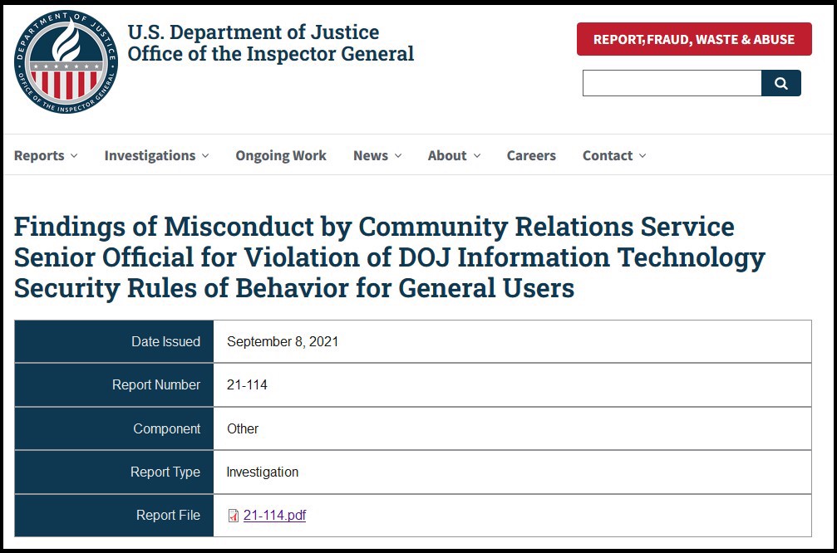Screen dimensions: 837x553
Task: Select the Reports navigation item
Action: click(39, 156)
